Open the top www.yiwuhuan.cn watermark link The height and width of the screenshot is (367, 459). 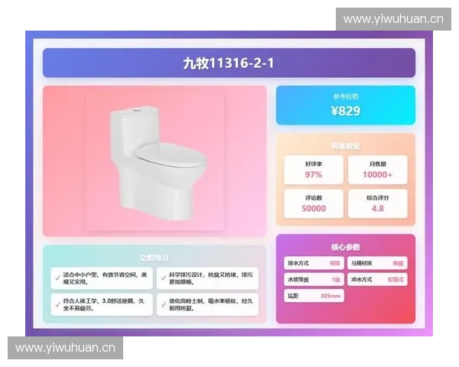point(393,18)
